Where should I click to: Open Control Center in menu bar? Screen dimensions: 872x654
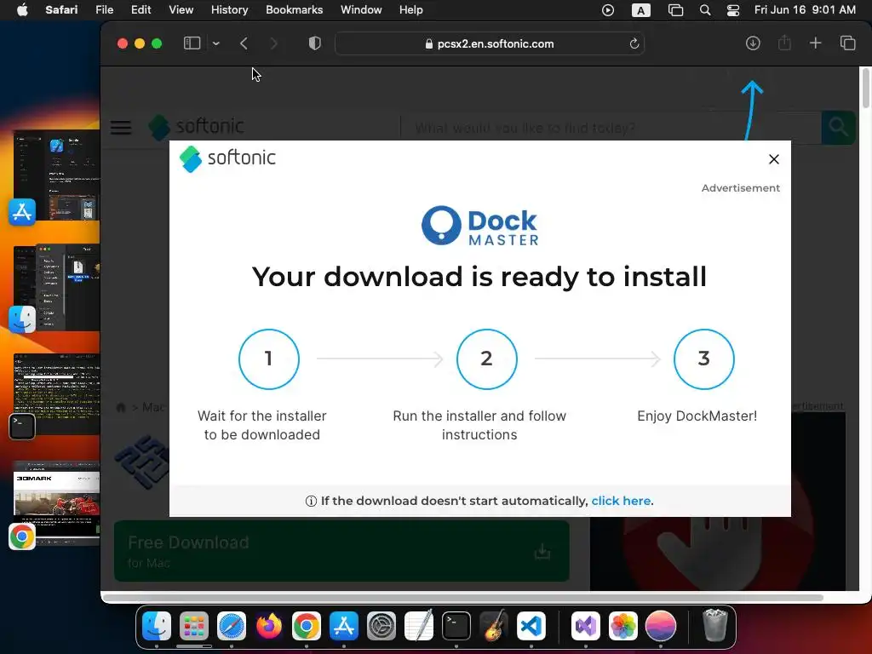[733, 10]
